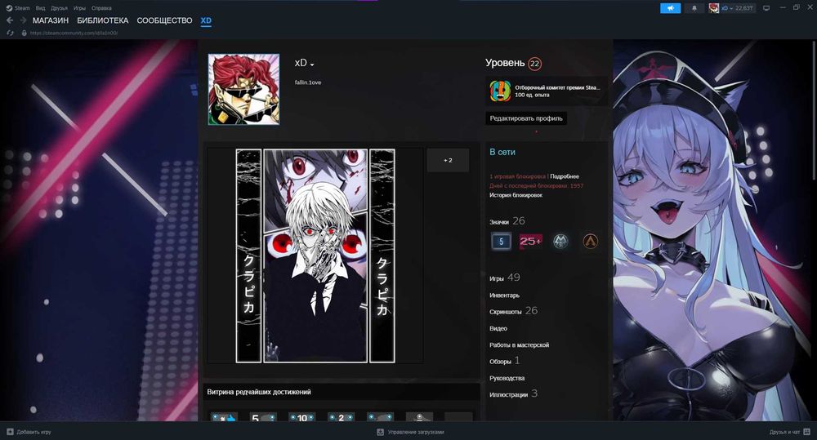Go back with the back arrow

point(10,20)
